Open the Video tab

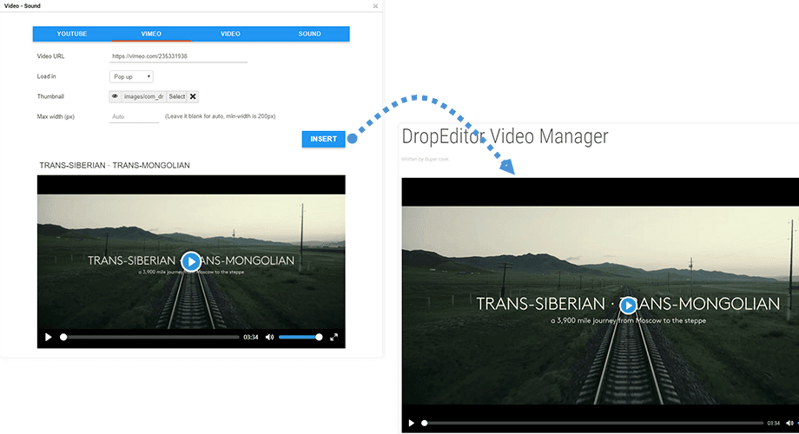tap(230, 34)
